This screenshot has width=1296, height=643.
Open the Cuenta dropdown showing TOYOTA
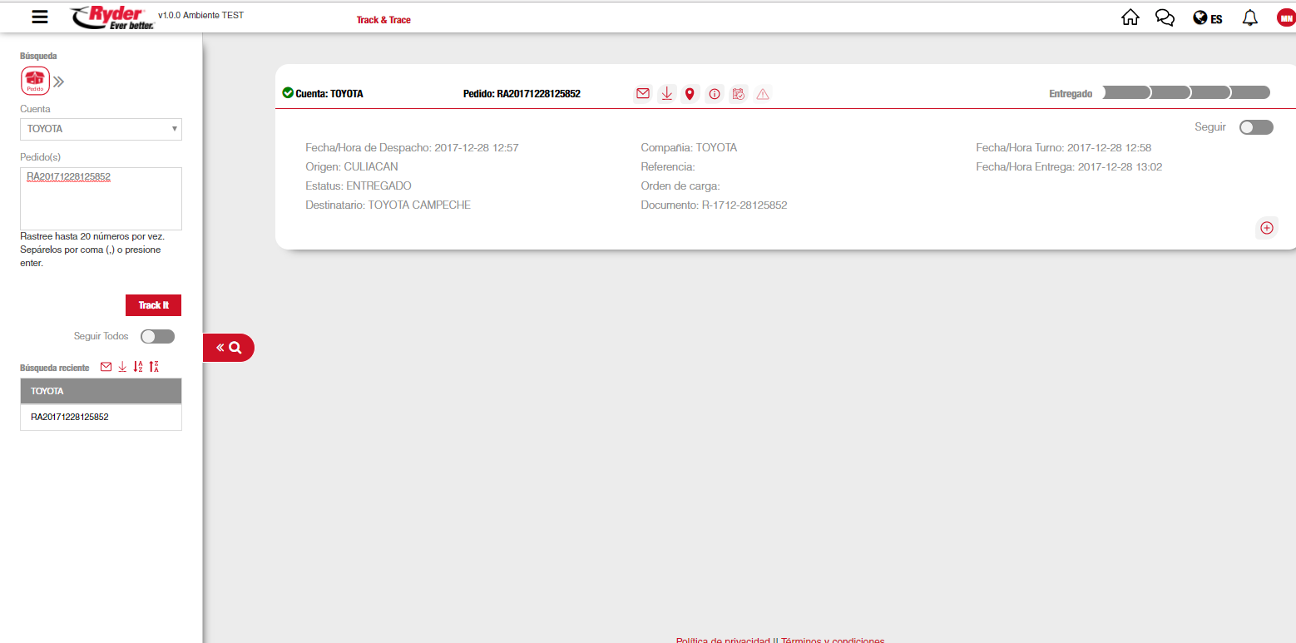click(x=101, y=129)
